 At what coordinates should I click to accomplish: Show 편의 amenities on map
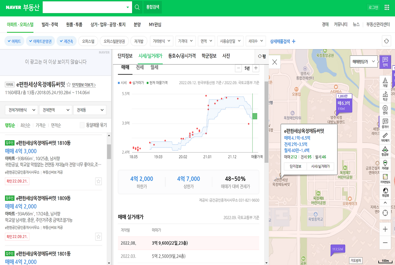385,110
